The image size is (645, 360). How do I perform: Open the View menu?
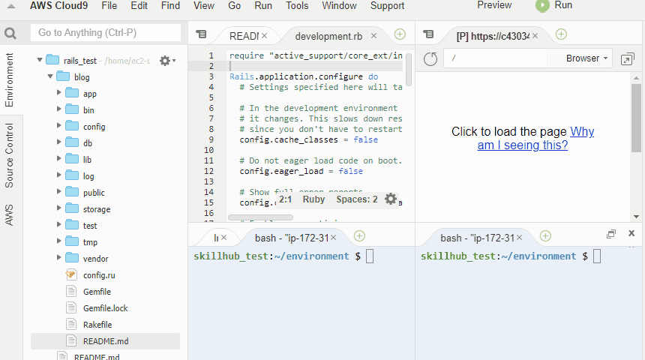(x=203, y=6)
